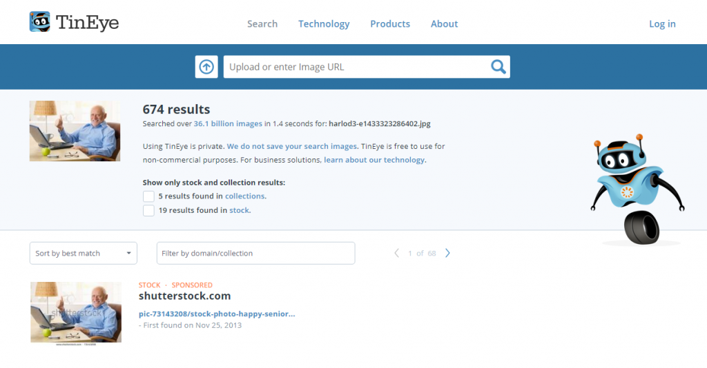This screenshot has height=368, width=707.
Task: Click the filename harlod3-e1433323286402.jpg
Action: tap(380, 124)
